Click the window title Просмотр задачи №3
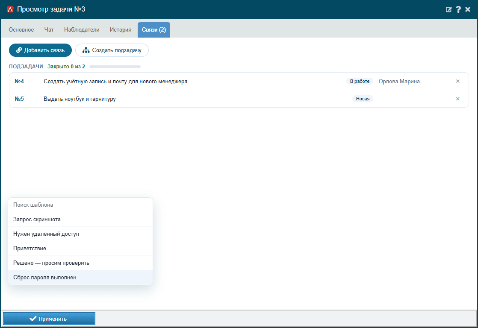478x328 pixels. 51,9
